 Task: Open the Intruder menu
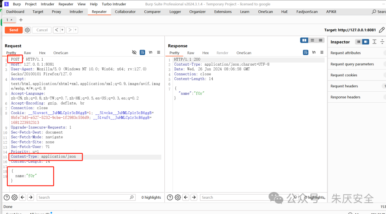tap(48, 4)
